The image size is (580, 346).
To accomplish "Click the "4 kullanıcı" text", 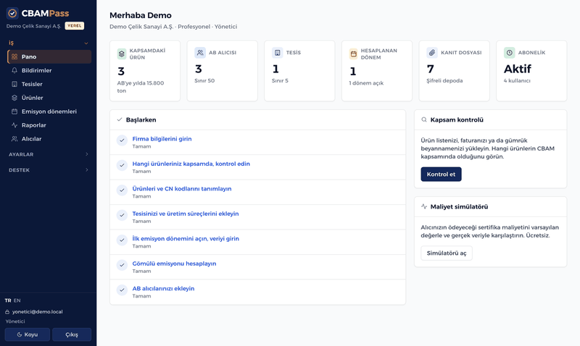I will pos(517,80).
